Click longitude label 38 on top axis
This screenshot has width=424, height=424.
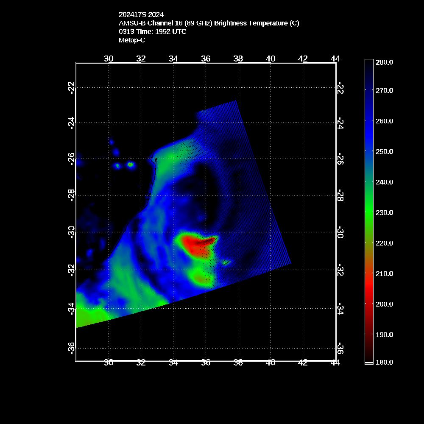(238, 59)
